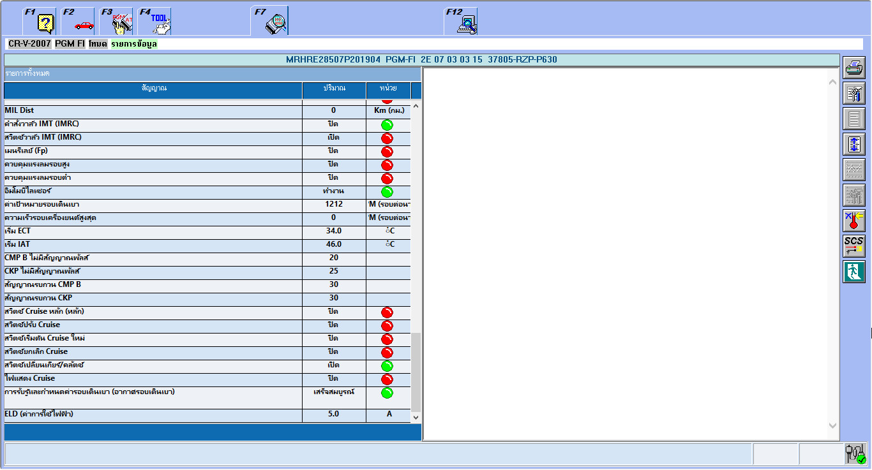Click the รายการข้อมูล breadcrumb
Image resolution: width=872 pixels, height=470 pixels.
pos(133,44)
